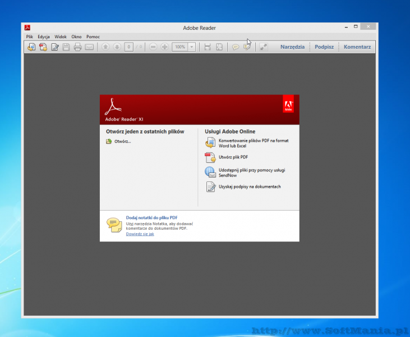Viewport: 410px width, 337px height.
Task: Click the 100% zoom value field
Action: [180, 47]
